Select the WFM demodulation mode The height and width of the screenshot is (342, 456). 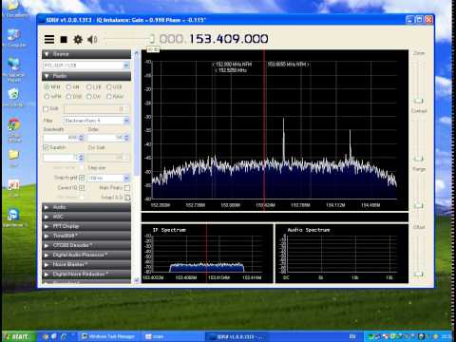(x=47, y=96)
